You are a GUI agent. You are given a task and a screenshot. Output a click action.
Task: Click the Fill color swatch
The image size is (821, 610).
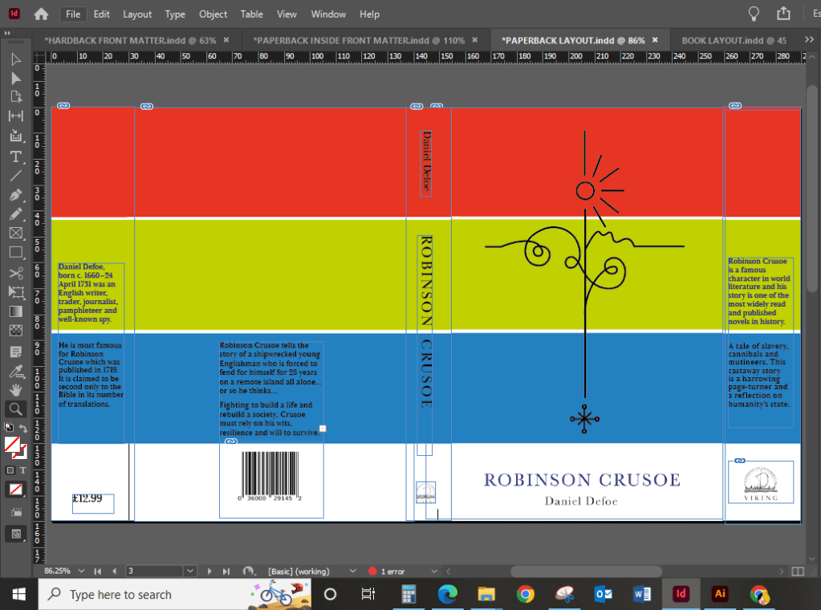(x=12, y=444)
